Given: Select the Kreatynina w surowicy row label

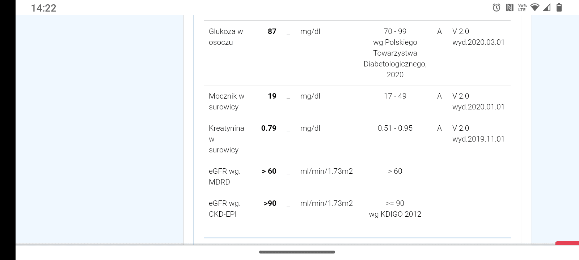Looking at the screenshot, I should tap(226, 139).
